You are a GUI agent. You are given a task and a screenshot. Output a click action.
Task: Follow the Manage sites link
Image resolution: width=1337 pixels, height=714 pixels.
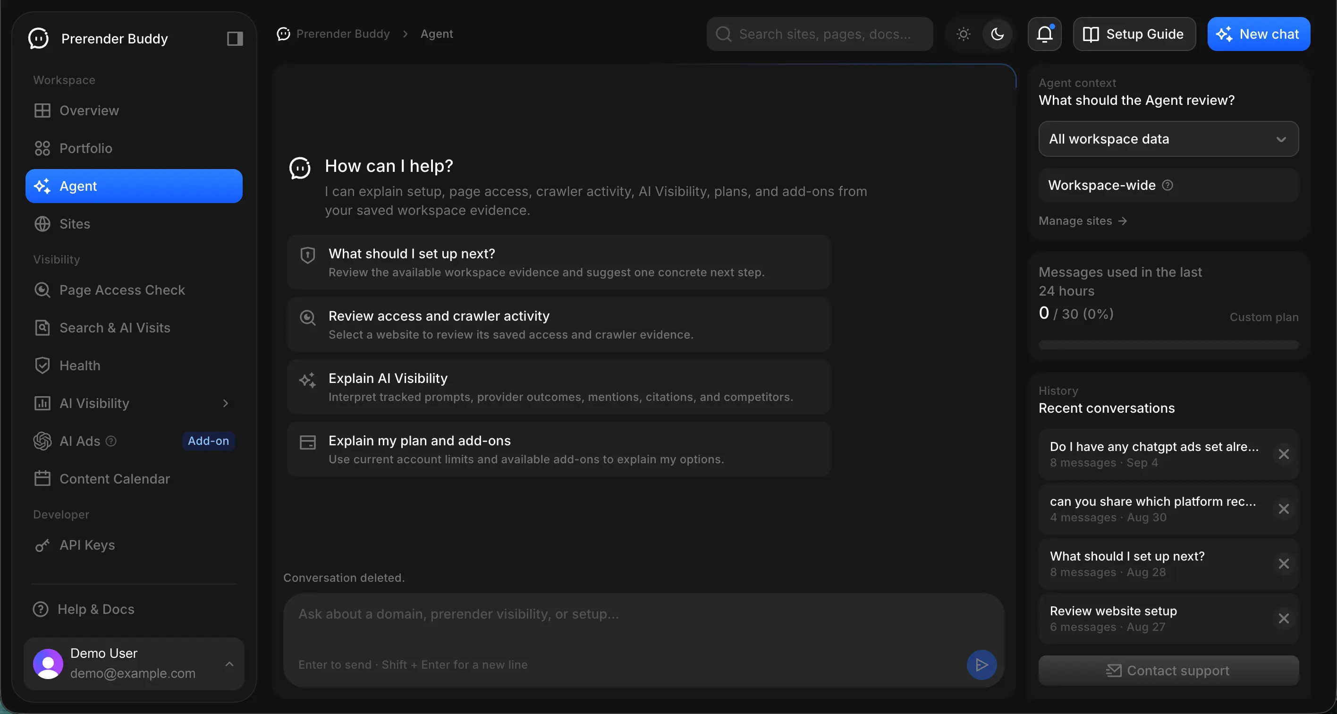tap(1083, 221)
